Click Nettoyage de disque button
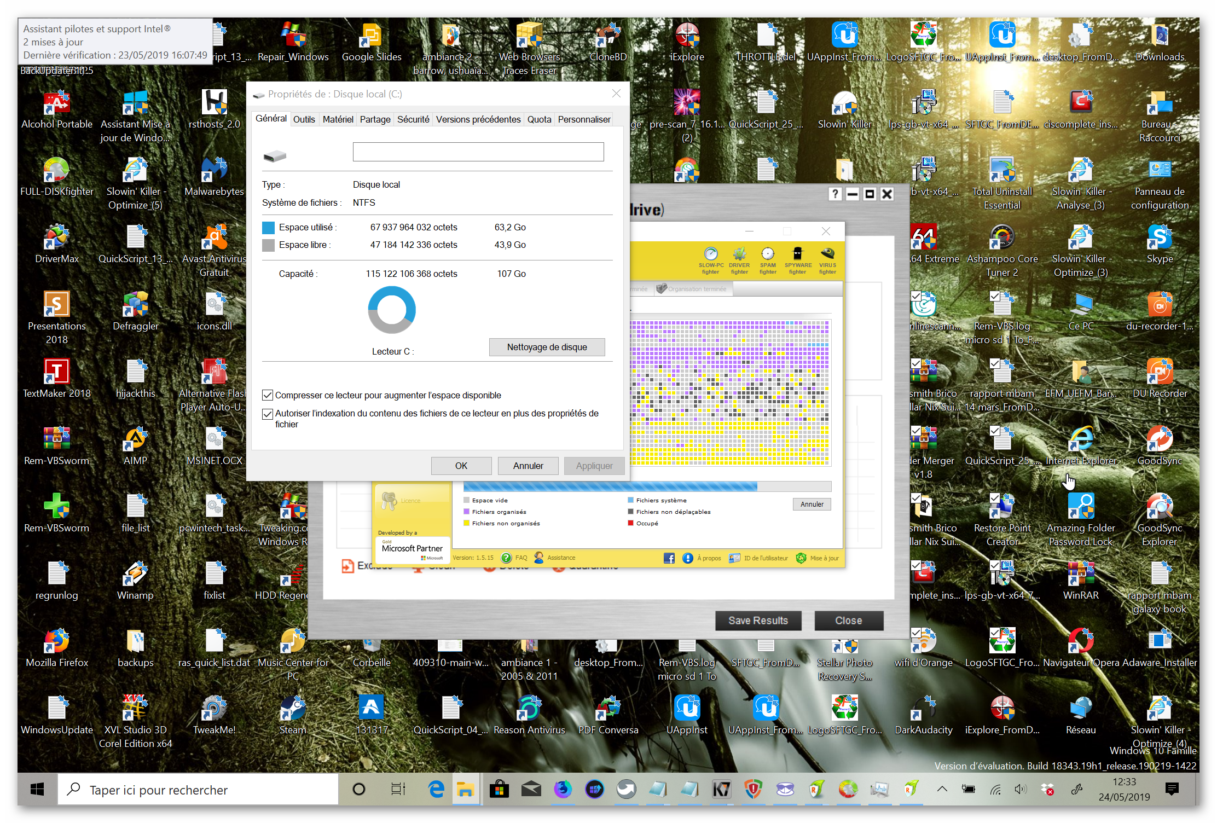The image size is (1217, 823). (x=547, y=347)
